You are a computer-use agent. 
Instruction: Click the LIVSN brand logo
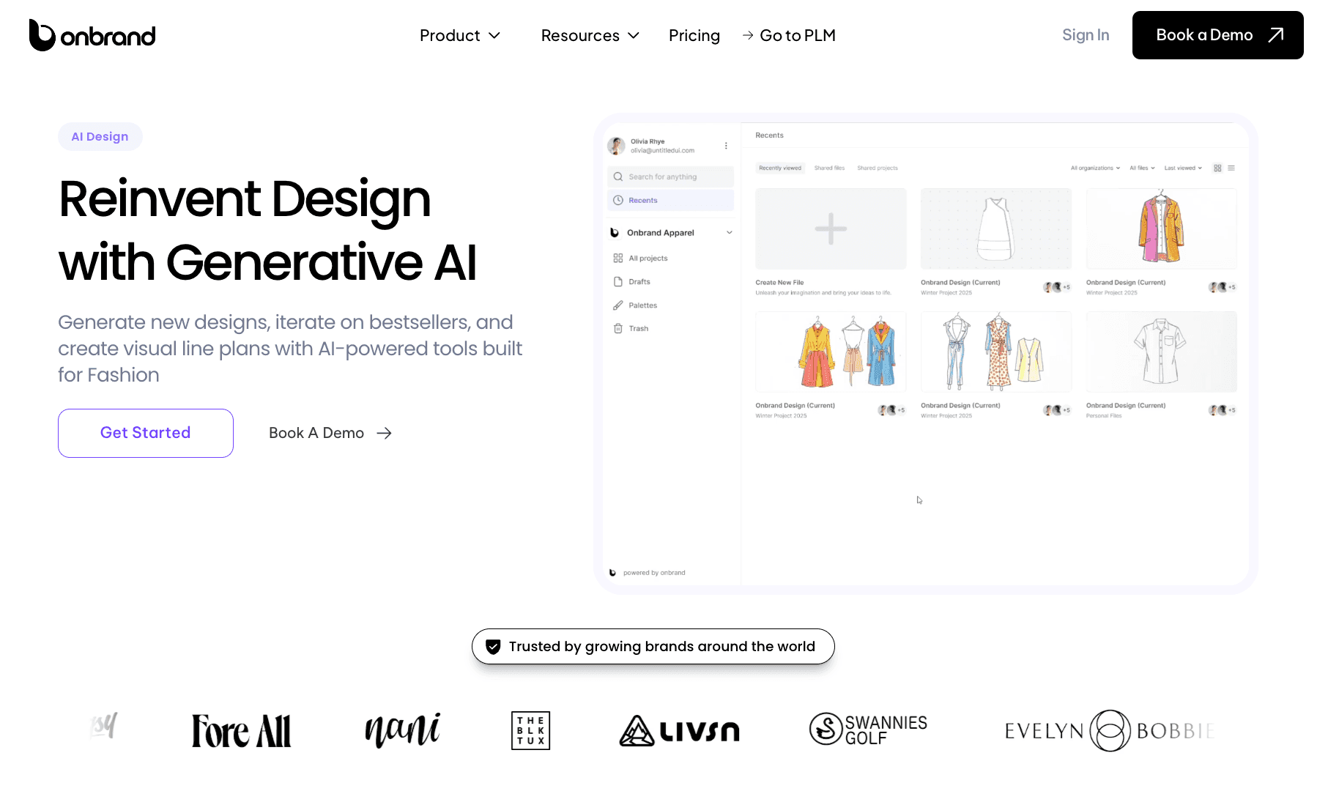tap(679, 730)
